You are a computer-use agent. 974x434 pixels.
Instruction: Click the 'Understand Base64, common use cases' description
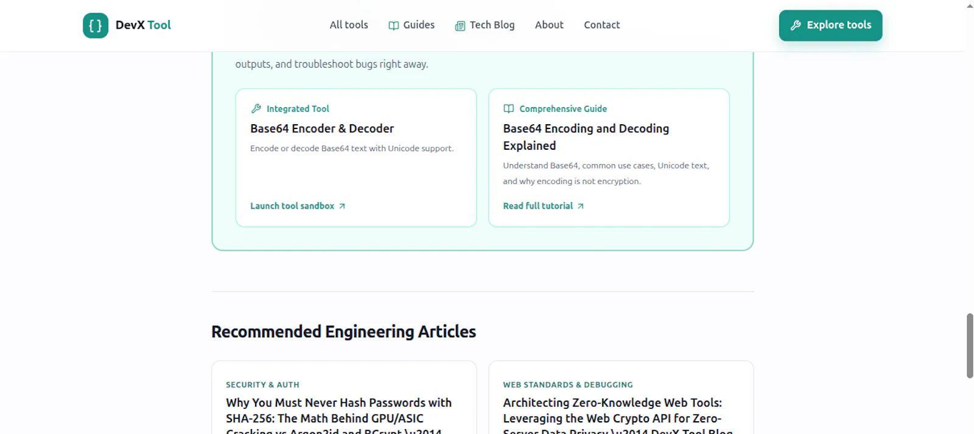pos(606,173)
